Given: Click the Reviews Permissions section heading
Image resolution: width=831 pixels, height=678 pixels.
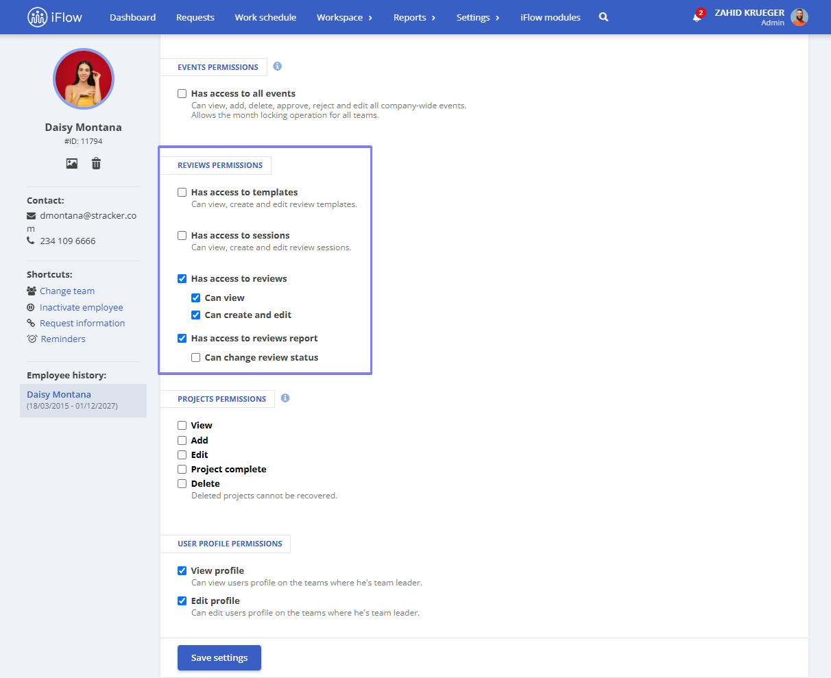Looking at the screenshot, I should [x=220, y=165].
